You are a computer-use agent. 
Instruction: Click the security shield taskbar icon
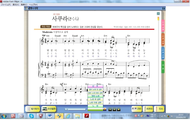(x=59, y=116)
